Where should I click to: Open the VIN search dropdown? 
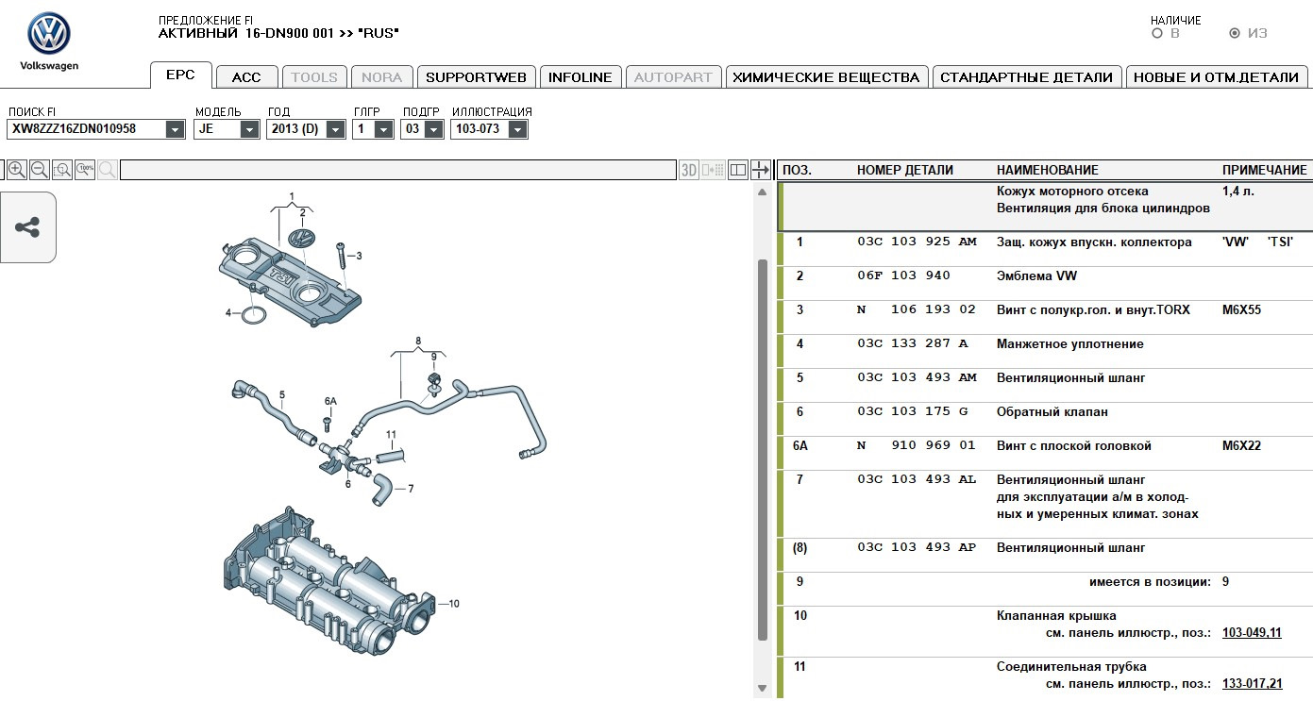(x=175, y=129)
